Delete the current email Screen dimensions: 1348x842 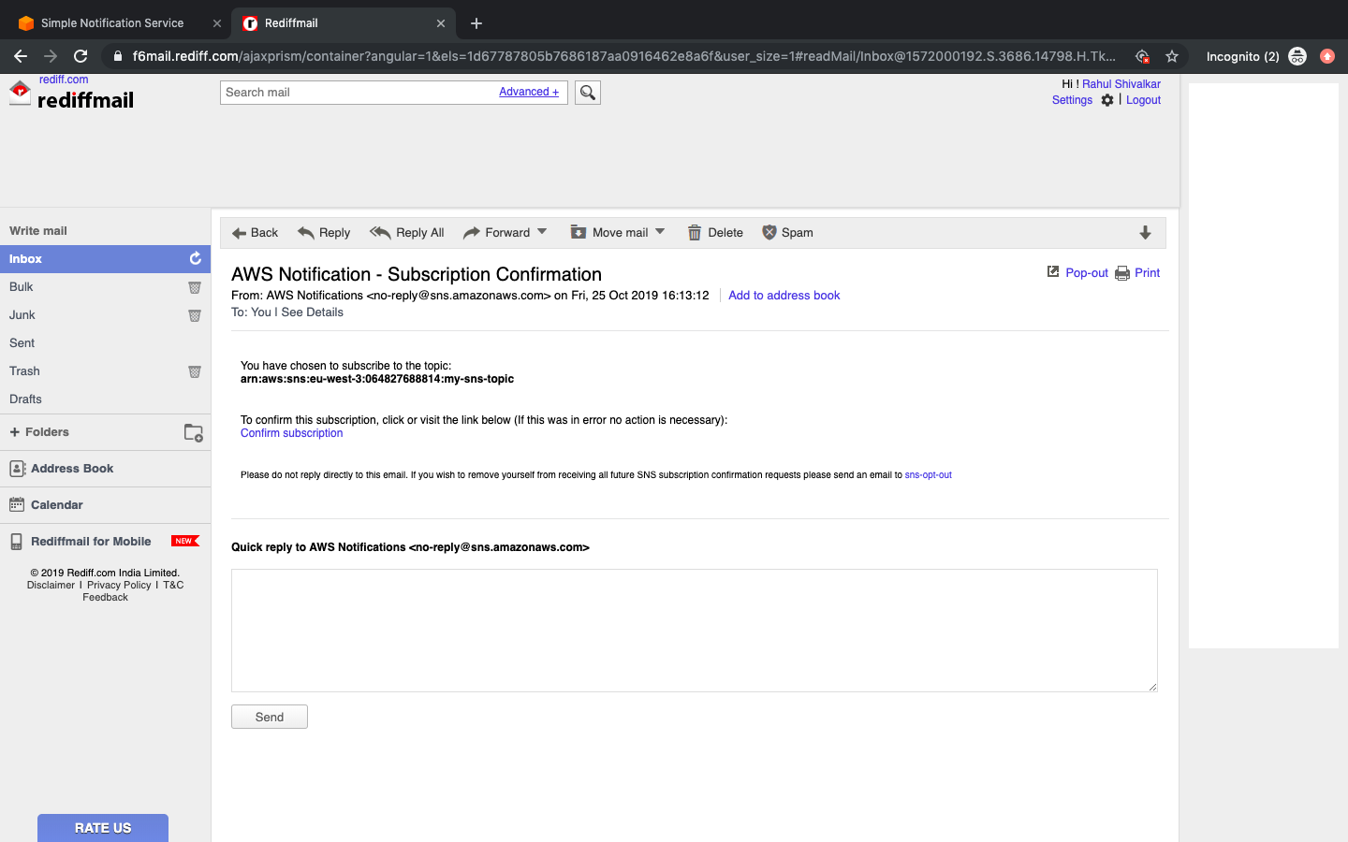coord(714,232)
